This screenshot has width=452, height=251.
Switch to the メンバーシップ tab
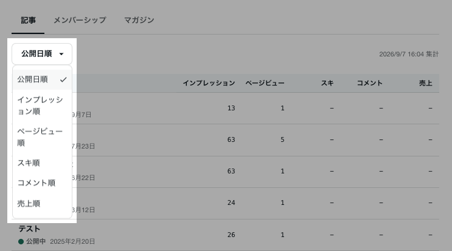pyautogui.click(x=80, y=20)
